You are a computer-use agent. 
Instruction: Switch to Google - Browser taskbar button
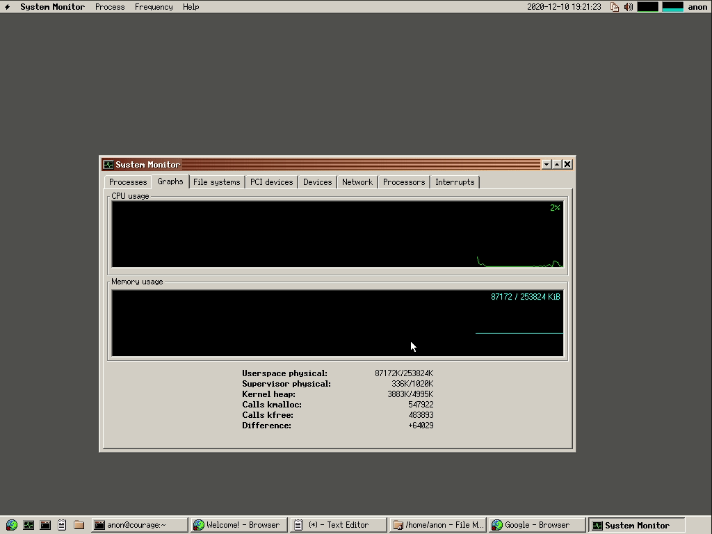click(x=537, y=526)
